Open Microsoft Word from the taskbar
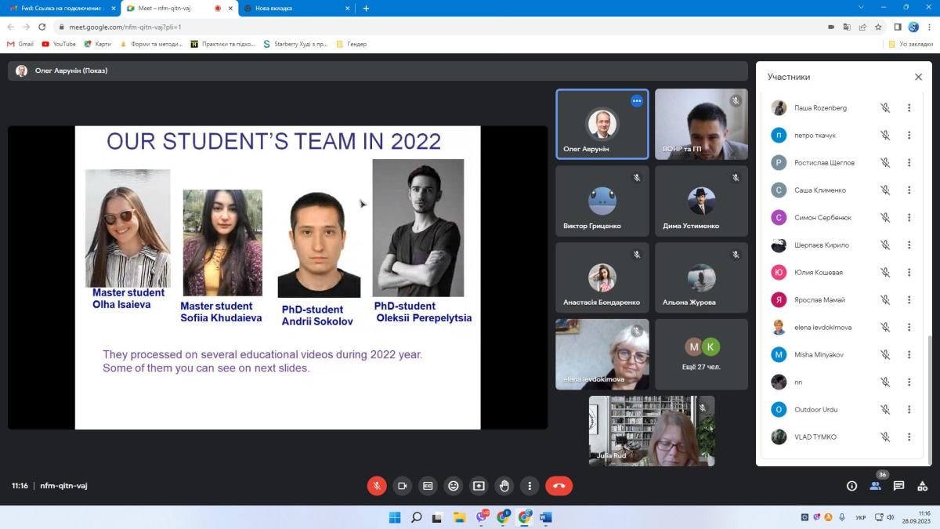The image size is (940, 529). pos(546,517)
